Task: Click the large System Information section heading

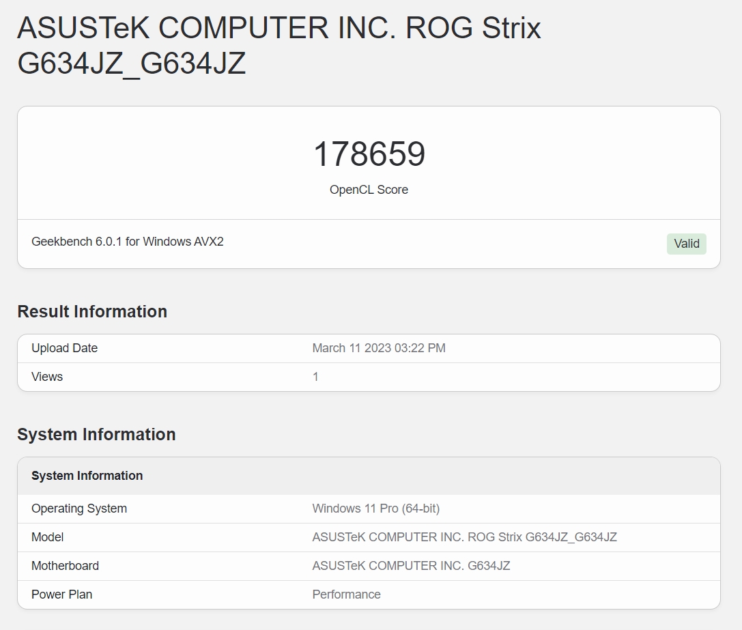Action: 96,435
